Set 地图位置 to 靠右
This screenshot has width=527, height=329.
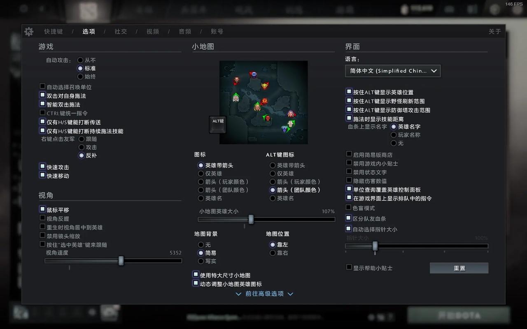pos(273,253)
